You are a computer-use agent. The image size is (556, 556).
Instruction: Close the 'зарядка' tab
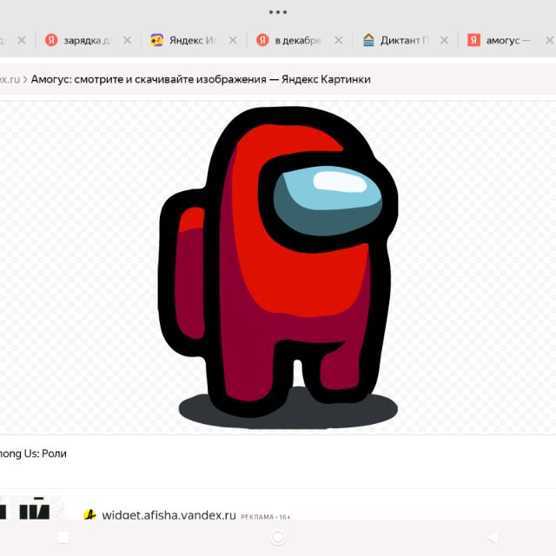tap(127, 41)
